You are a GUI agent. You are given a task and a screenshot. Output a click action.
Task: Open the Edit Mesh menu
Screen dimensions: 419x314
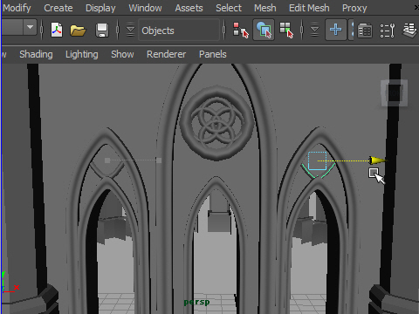309,8
